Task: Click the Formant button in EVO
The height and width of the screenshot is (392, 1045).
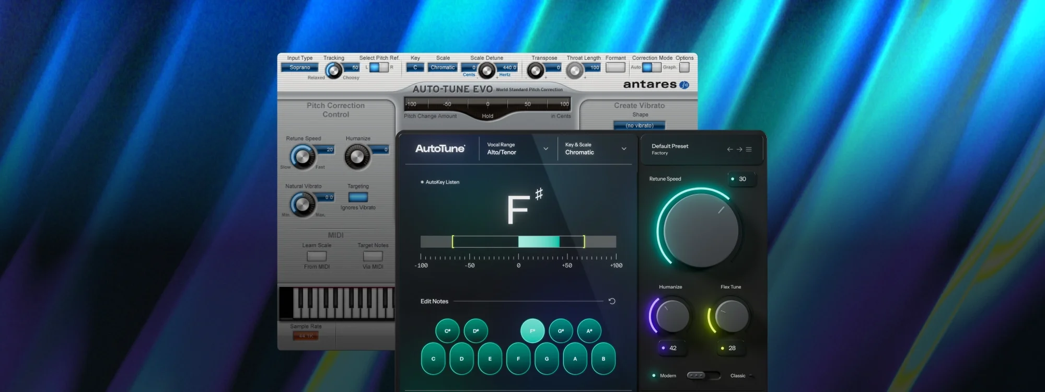Action: pyautogui.click(x=616, y=67)
